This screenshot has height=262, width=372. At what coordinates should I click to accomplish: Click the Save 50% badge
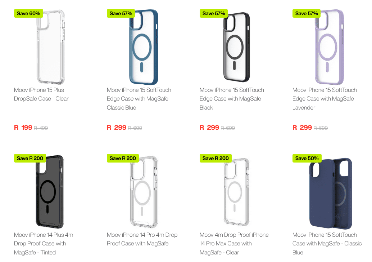(307, 158)
